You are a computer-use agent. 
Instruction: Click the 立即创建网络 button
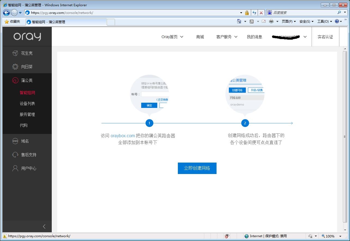pyautogui.click(x=197, y=168)
